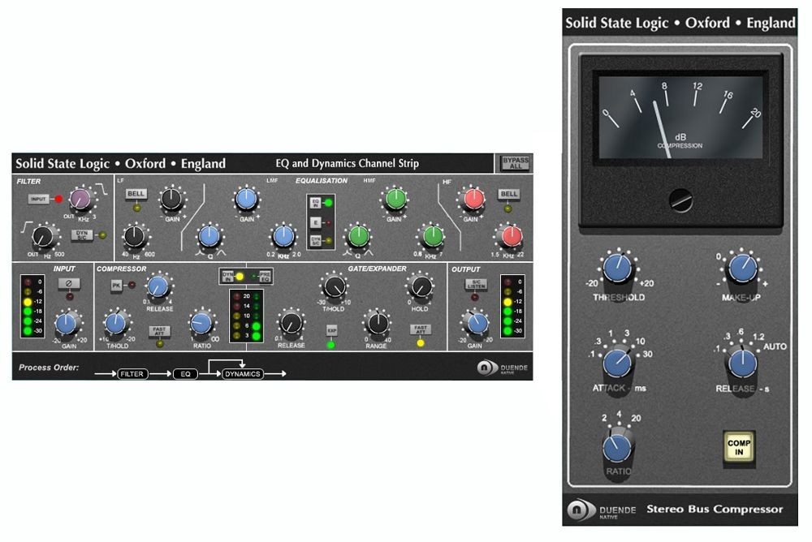This screenshot has width=812, height=542.
Task: Click the output level meter
Action: coord(512,307)
